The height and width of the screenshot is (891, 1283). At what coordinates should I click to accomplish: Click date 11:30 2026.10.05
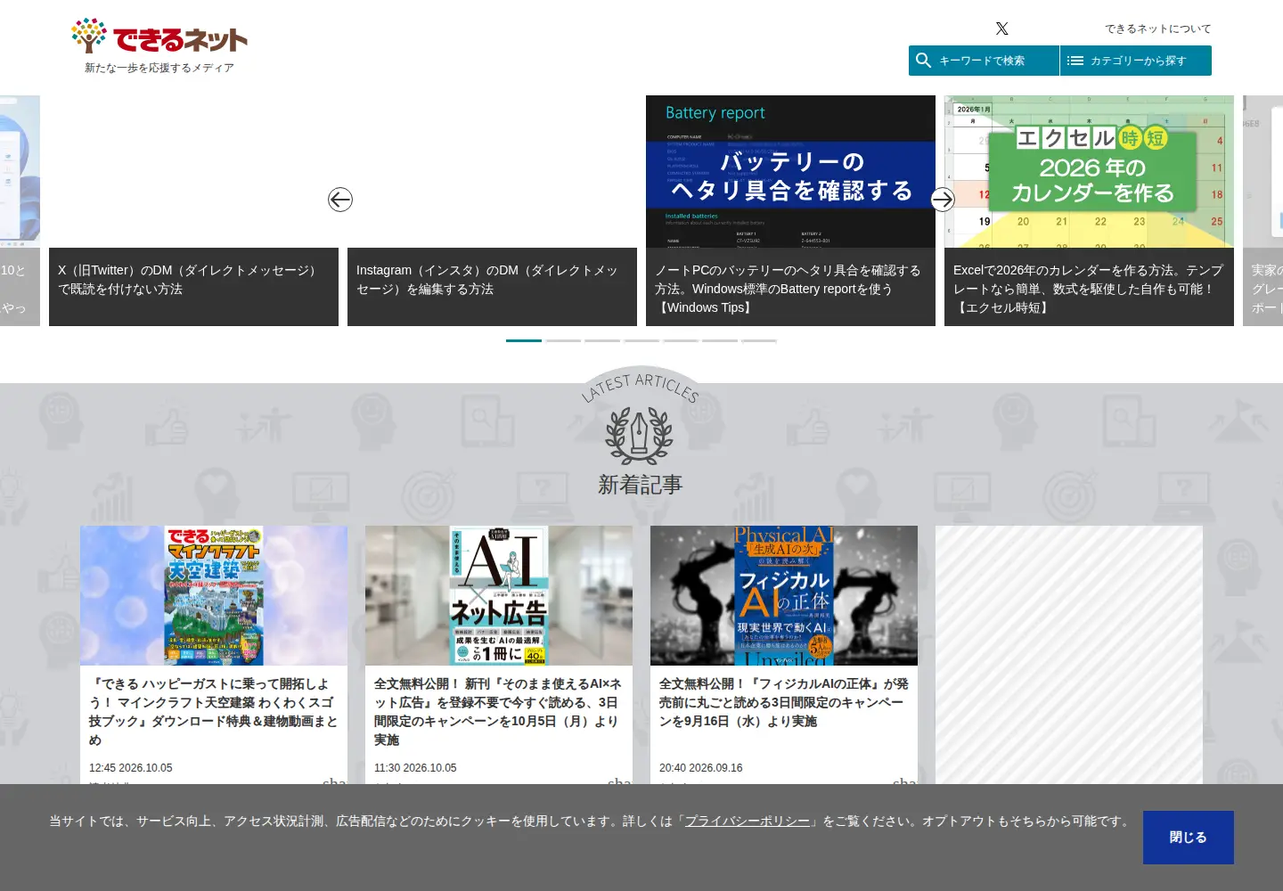[x=415, y=768]
